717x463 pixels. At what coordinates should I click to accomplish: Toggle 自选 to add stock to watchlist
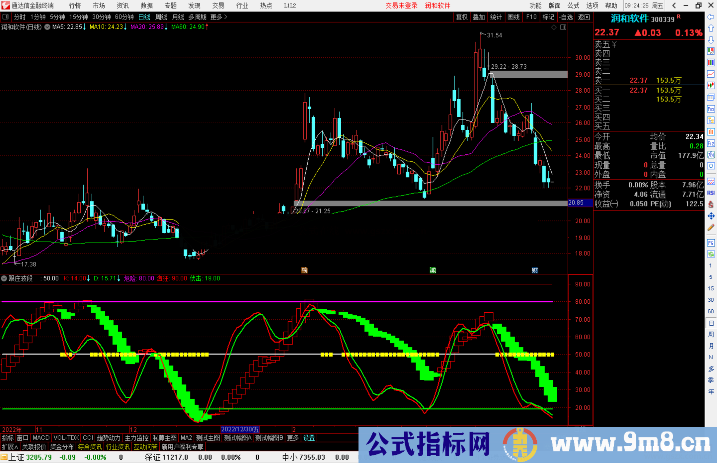click(x=567, y=17)
